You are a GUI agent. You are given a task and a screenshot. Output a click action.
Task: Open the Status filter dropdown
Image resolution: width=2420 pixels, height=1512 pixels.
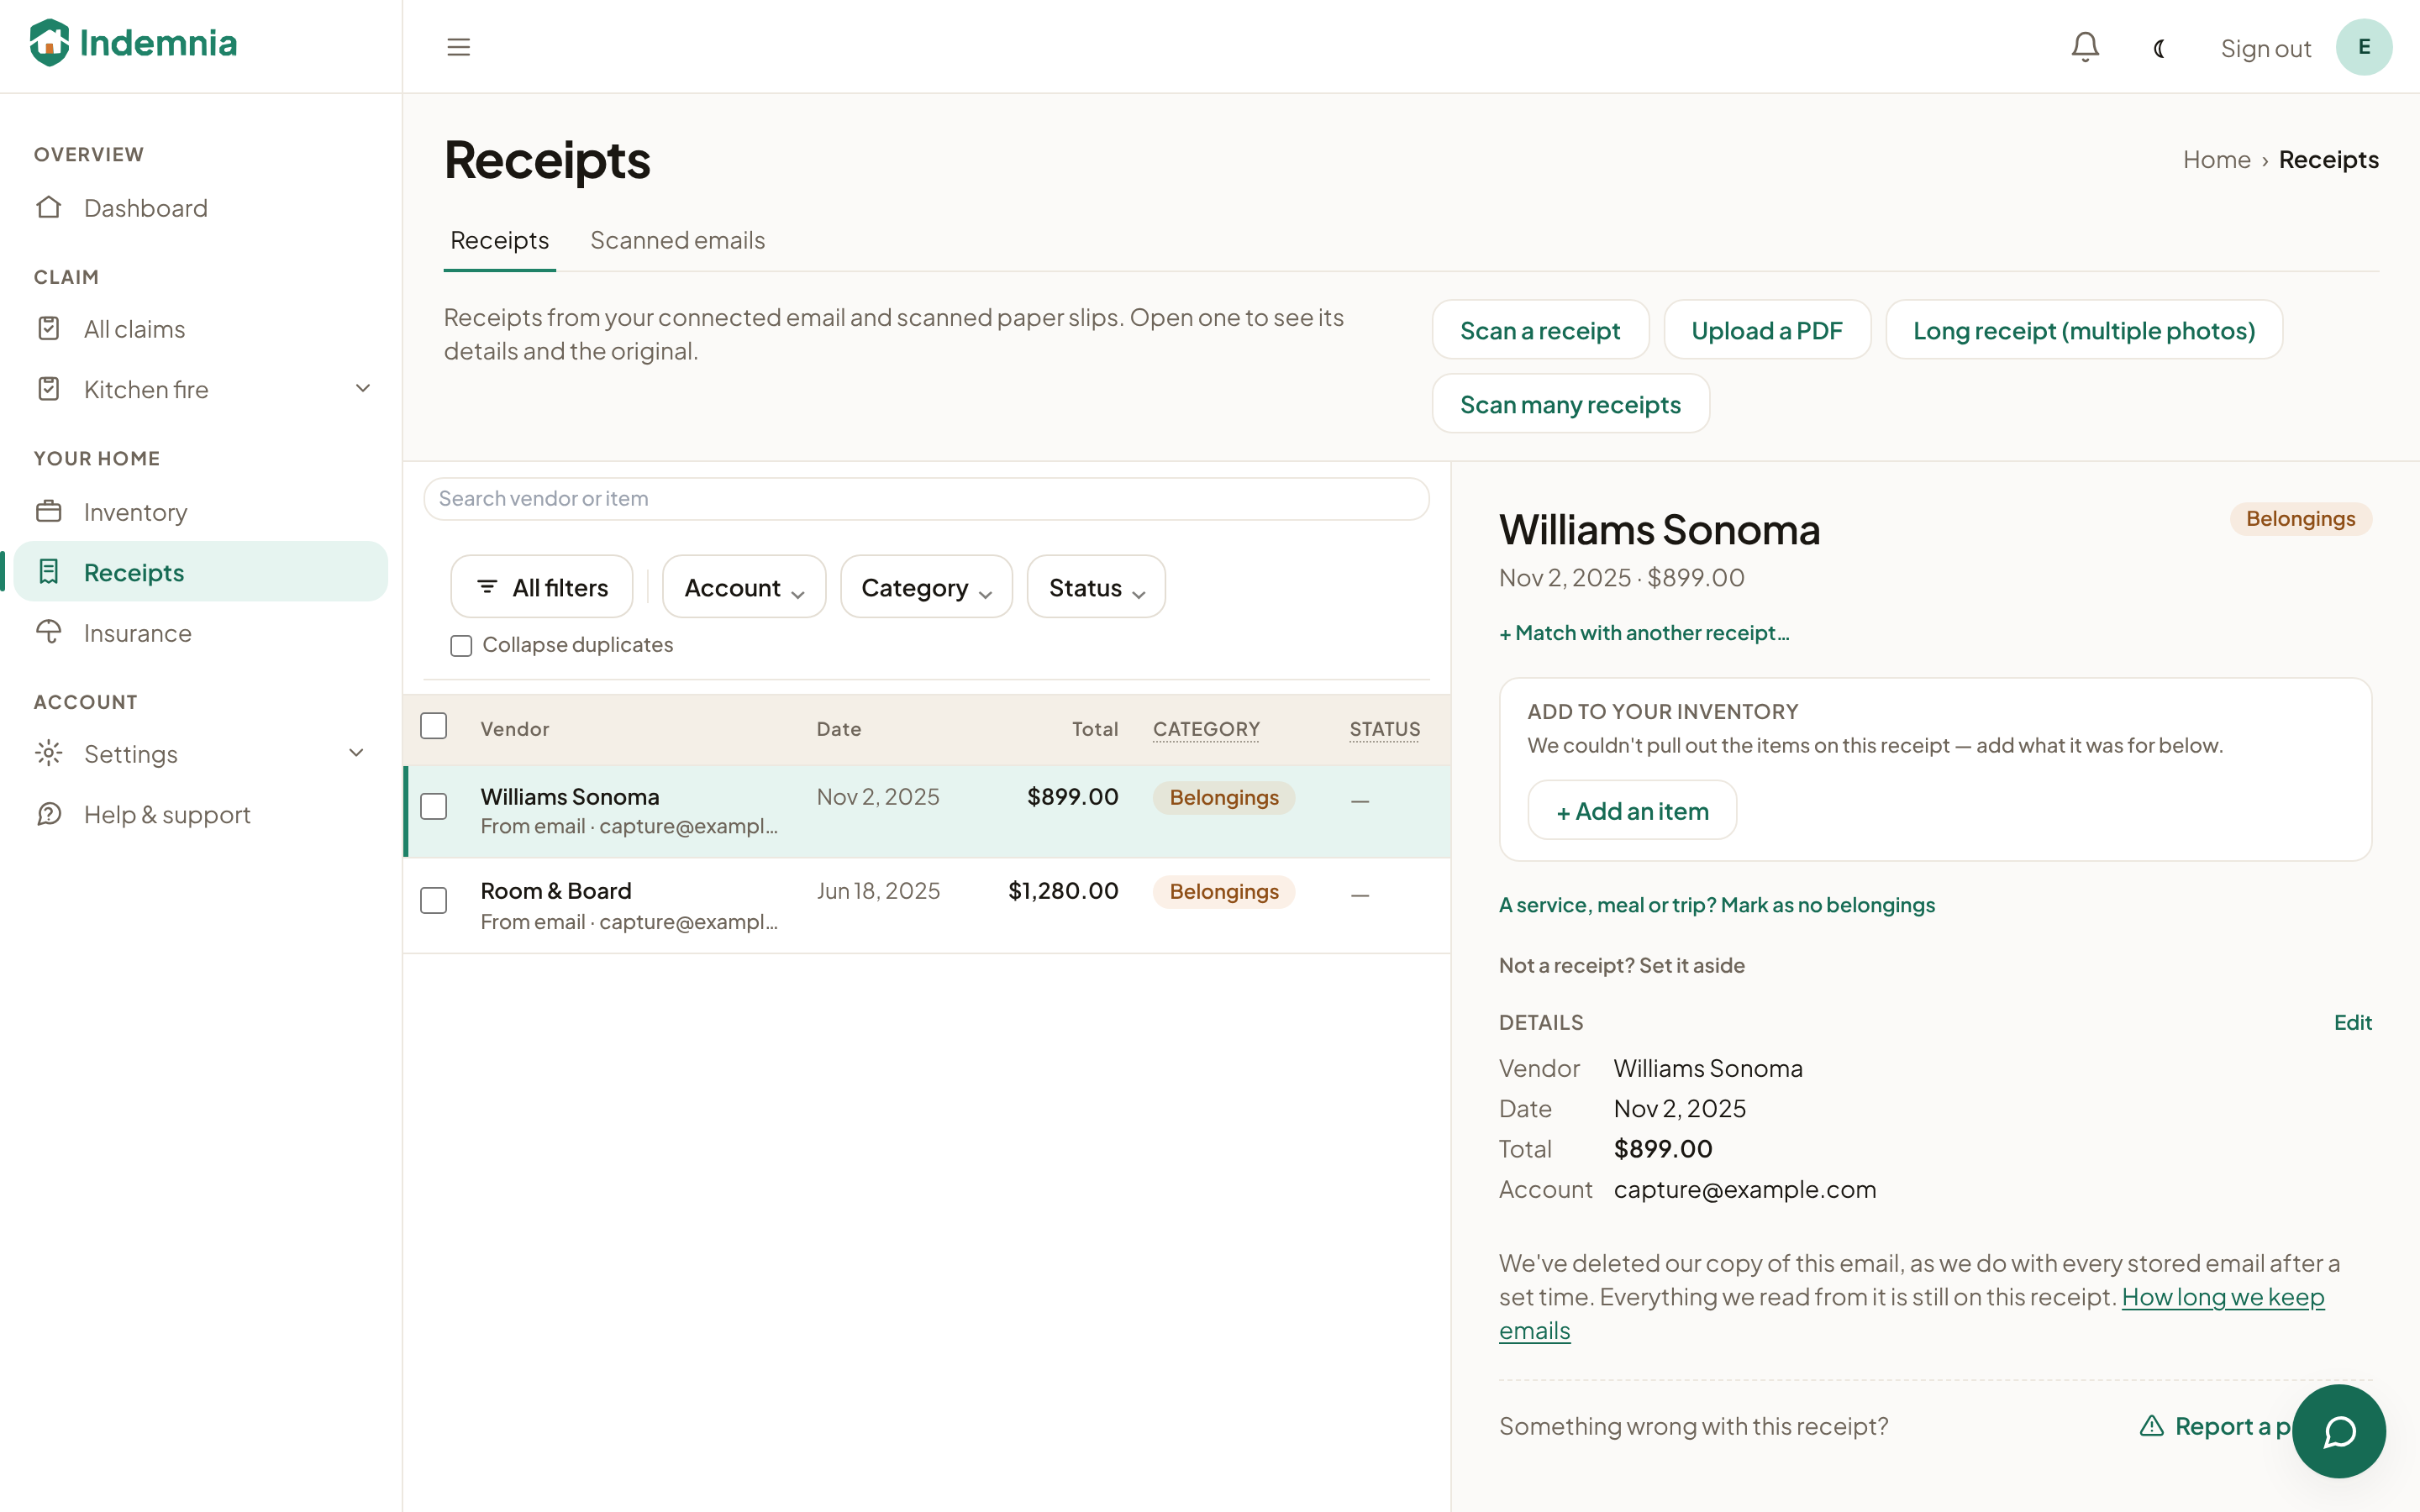1096,587
